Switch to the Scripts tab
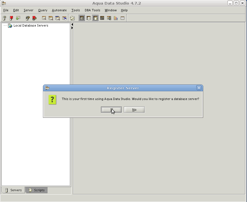 tap(36, 190)
